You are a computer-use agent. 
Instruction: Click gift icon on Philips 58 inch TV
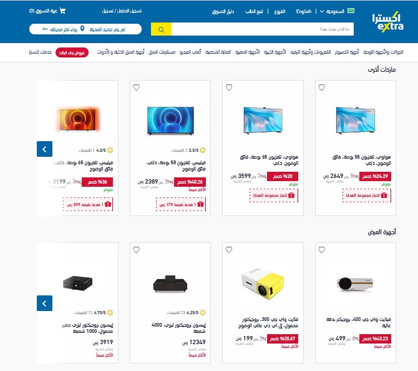[200, 204]
